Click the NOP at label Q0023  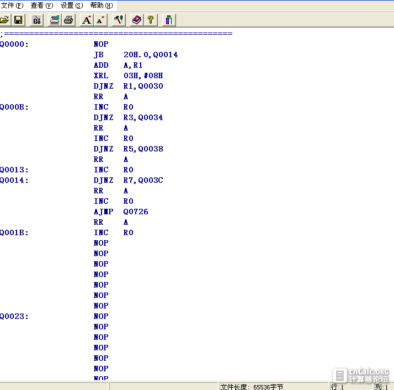(x=101, y=317)
